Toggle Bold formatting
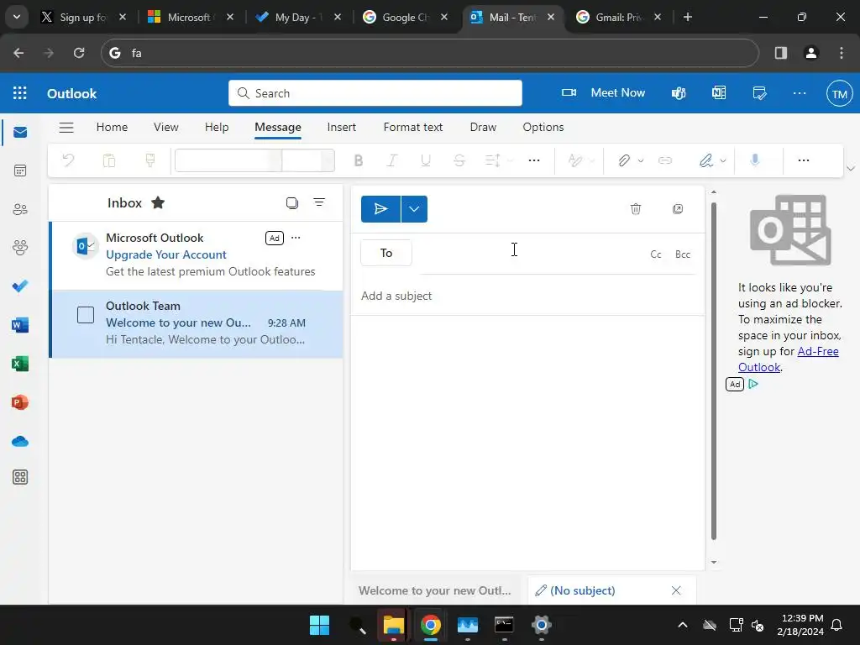This screenshot has height=645, width=860. point(358,160)
